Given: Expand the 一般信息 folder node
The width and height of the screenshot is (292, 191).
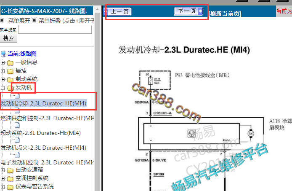Looking at the screenshot, I should (3, 62).
